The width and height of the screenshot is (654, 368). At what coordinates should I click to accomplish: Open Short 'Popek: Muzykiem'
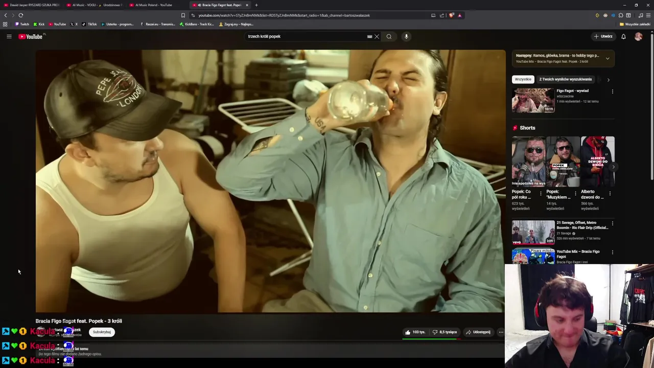point(563,161)
